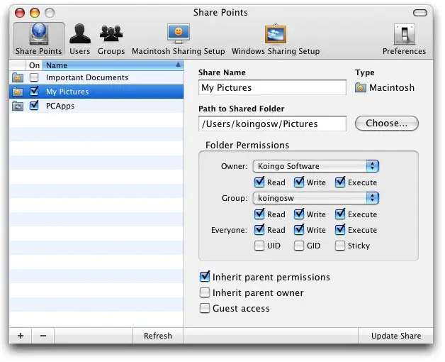Viewport: 445px width, 362px height.
Task: Select the My Pictures row
Action: pyautogui.click(x=96, y=92)
